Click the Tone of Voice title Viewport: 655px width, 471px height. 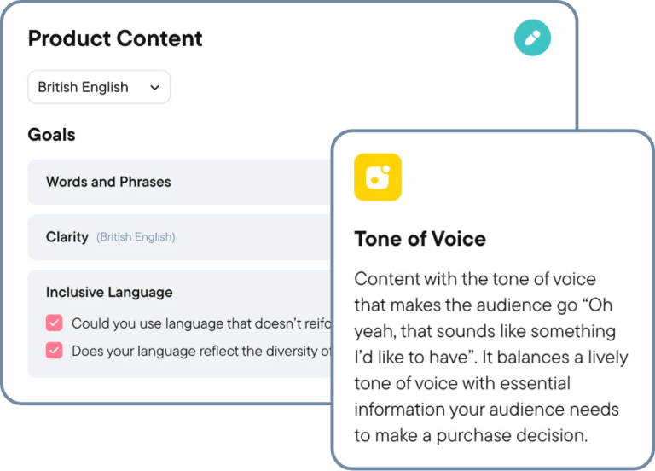420,239
